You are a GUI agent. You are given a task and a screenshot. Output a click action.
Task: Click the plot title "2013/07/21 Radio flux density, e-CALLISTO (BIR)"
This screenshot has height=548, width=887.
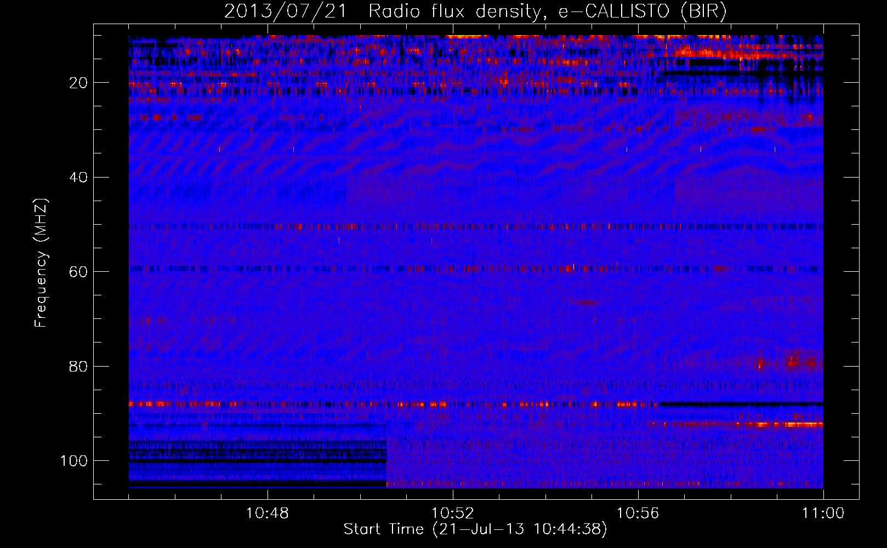tap(475, 11)
